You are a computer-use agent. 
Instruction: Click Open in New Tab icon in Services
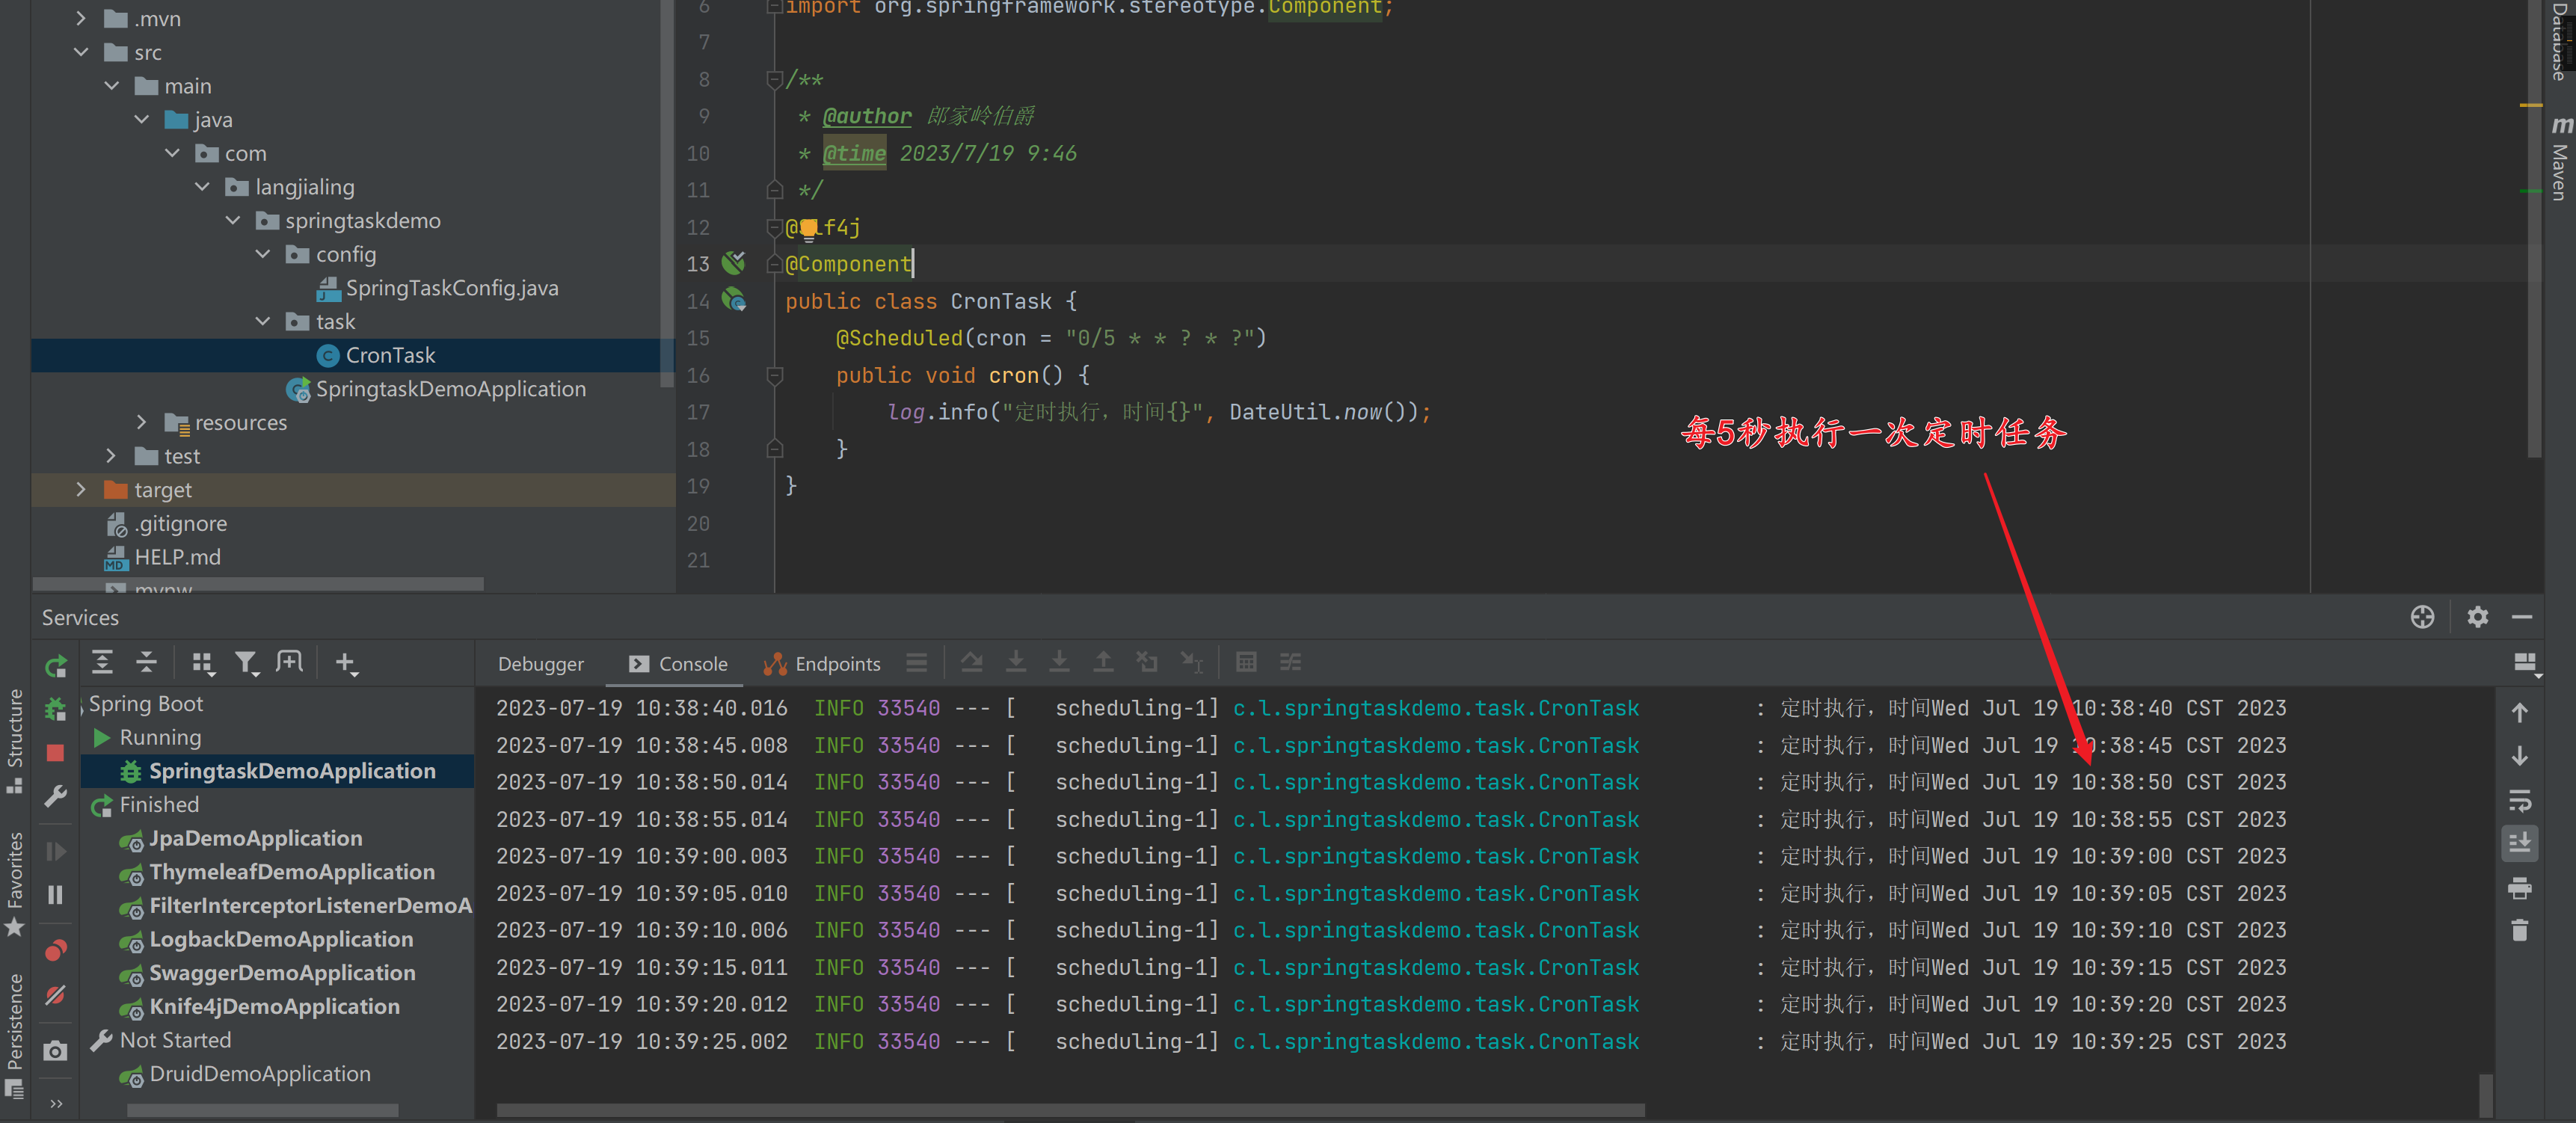pyautogui.click(x=289, y=662)
